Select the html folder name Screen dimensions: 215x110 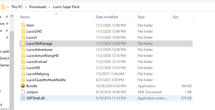[x=30, y=25]
